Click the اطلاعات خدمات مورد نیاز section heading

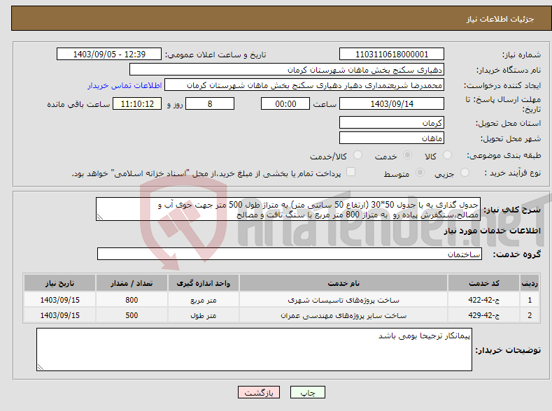492,231
